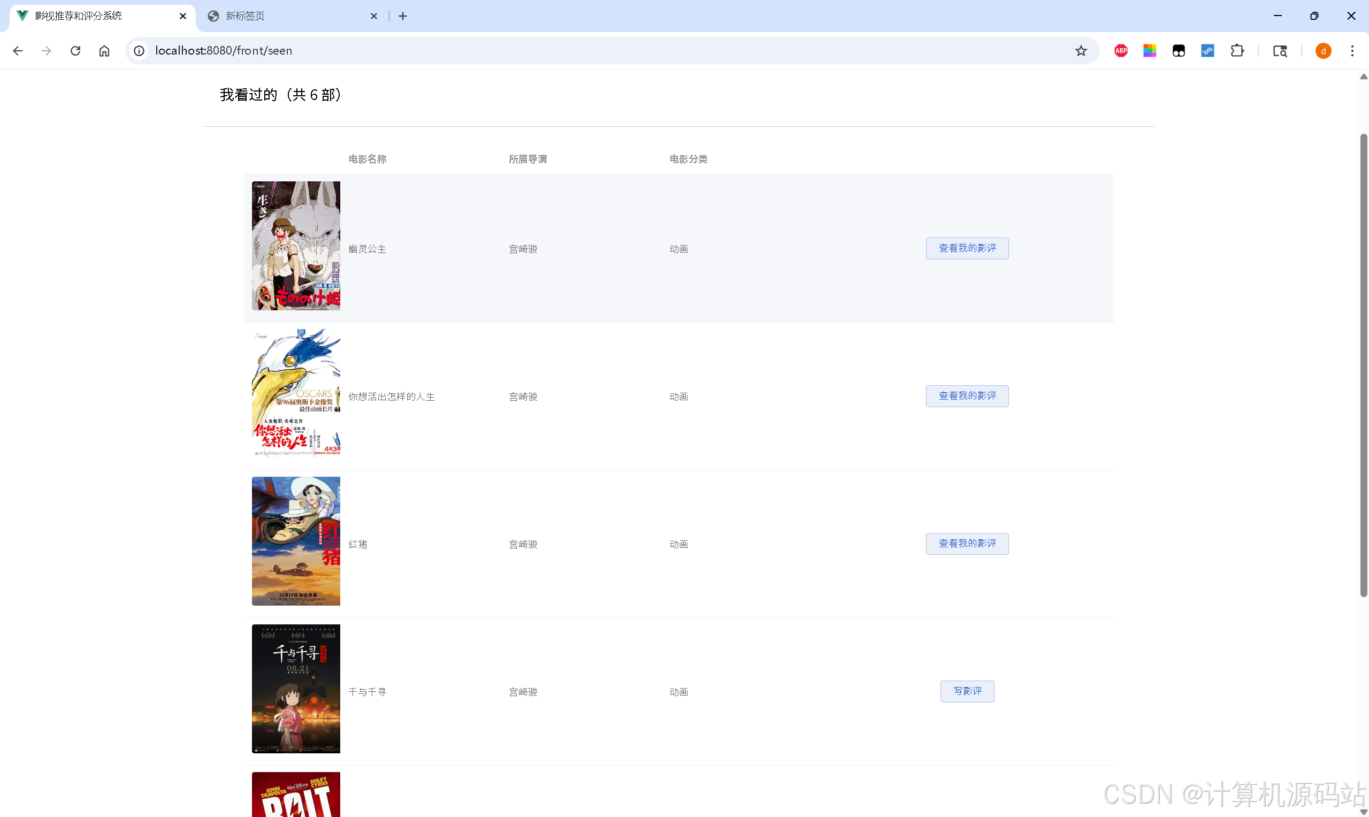Go to browser home page
This screenshot has width=1369, height=817.
(104, 51)
